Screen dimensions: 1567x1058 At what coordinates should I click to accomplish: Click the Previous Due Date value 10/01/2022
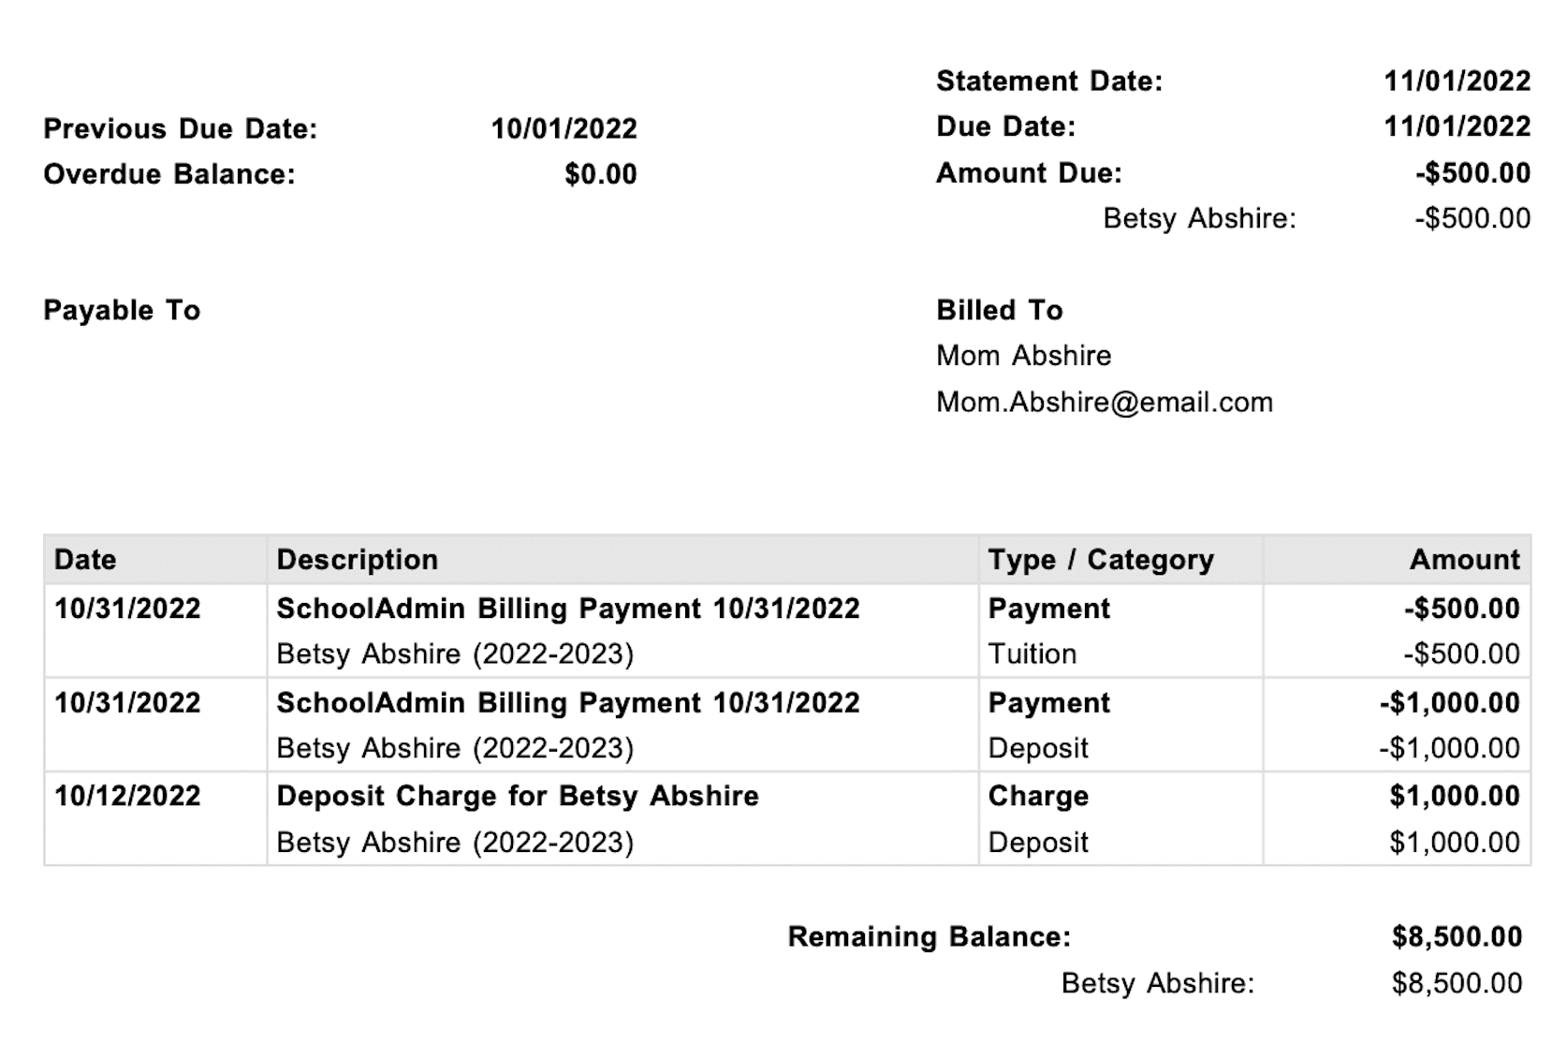pyautogui.click(x=564, y=129)
